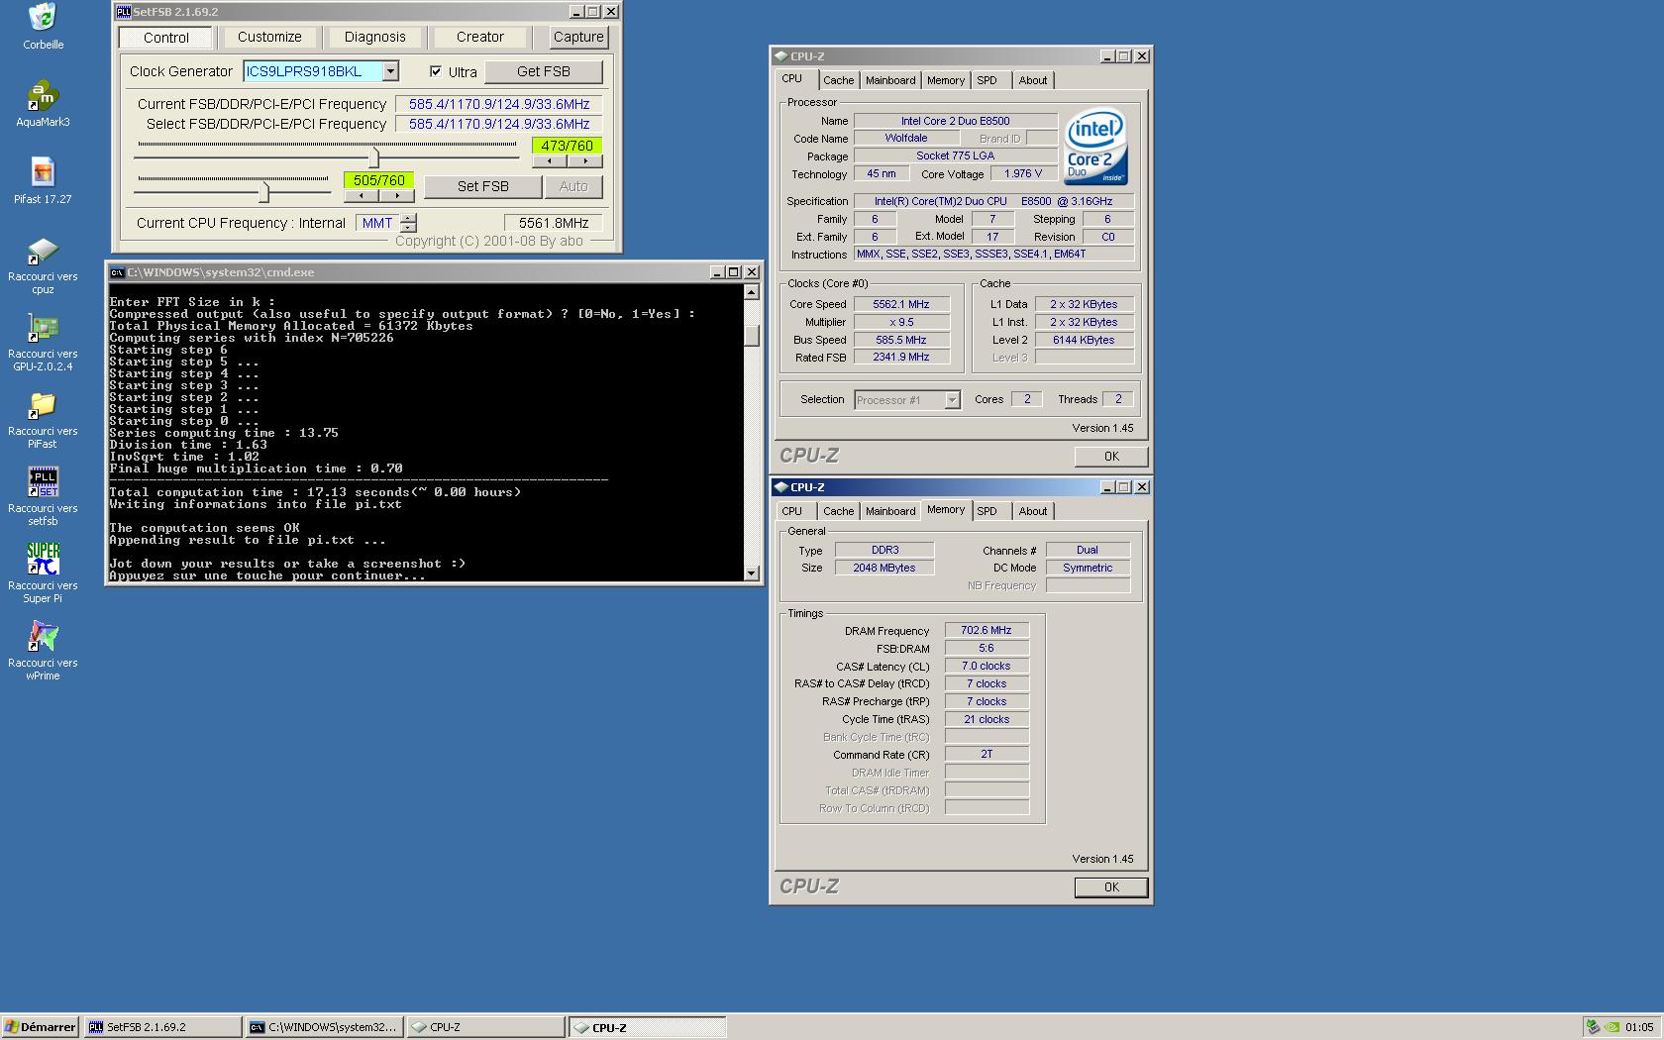This screenshot has width=1664, height=1040.
Task: Click the cmd.exe vertical scrollbar thumb
Action: pos(751,334)
